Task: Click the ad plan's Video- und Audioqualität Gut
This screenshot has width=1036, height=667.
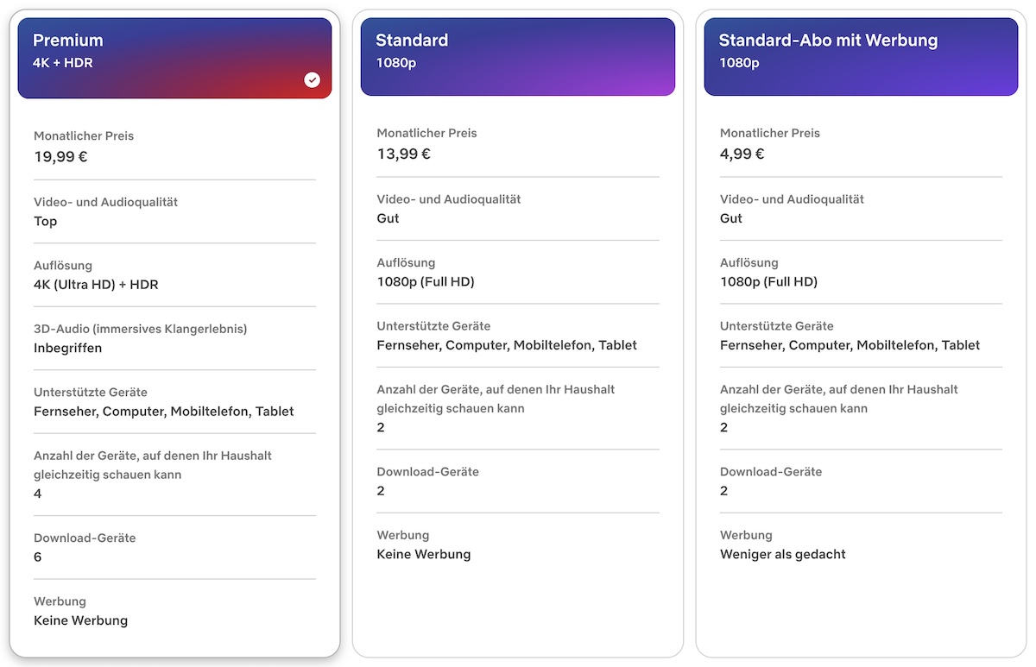Action: point(731,218)
